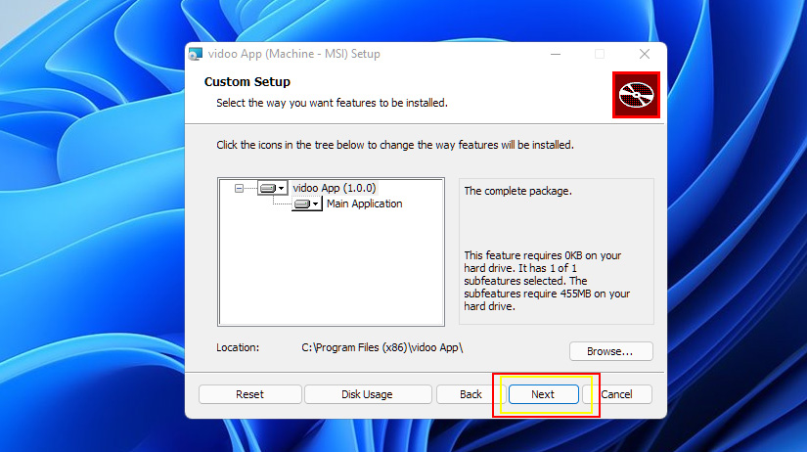807x452 pixels.
Task: Click the 'Location:' label
Action: [238, 348]
